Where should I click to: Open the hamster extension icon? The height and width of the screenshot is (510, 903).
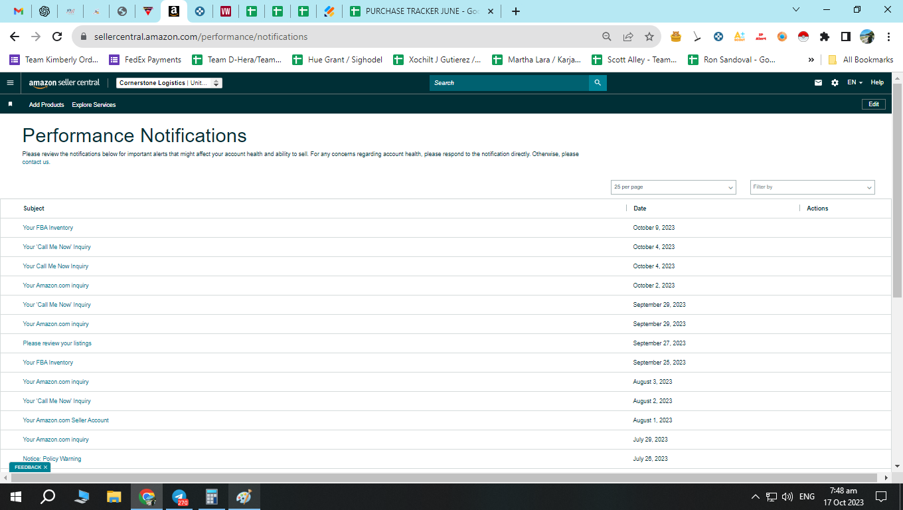pos(676,37)
